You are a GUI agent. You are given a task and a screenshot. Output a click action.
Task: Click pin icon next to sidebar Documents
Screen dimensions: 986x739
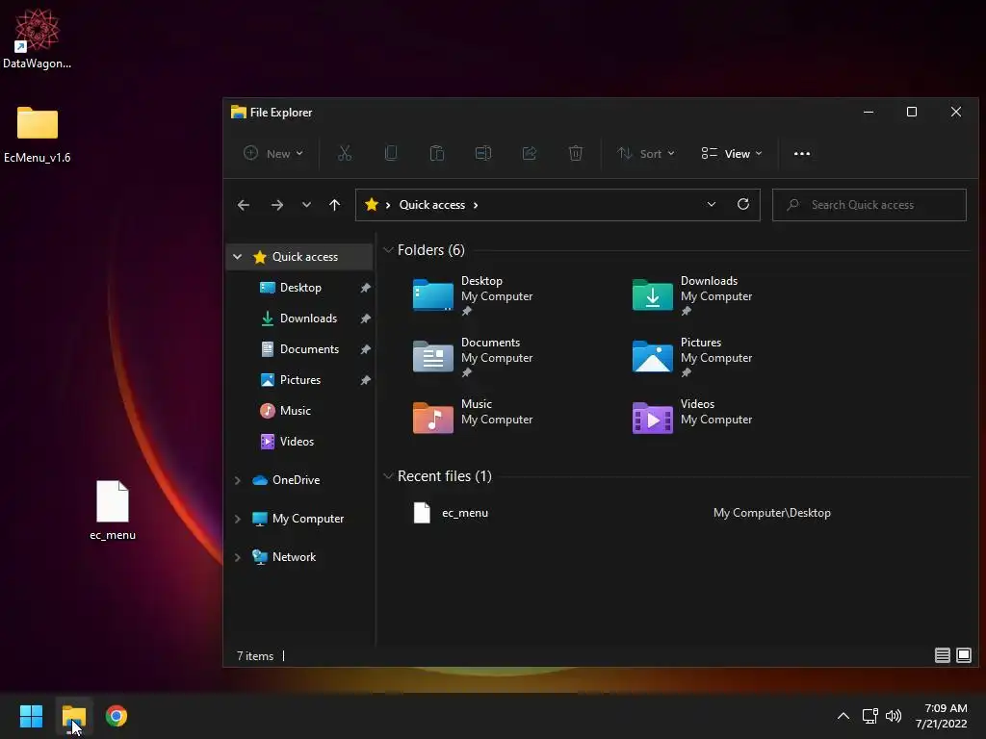pos(365,349)
